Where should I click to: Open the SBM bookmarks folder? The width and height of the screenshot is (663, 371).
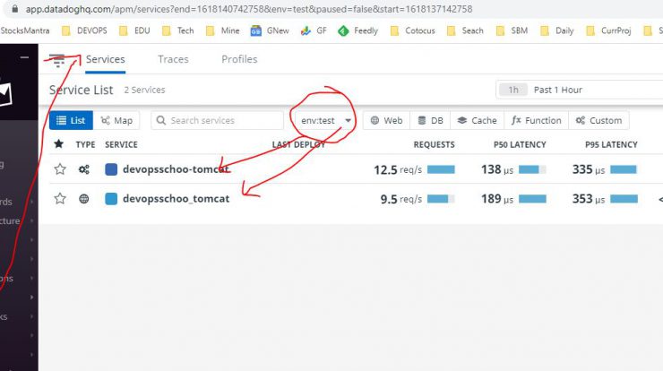pos(512,30)
